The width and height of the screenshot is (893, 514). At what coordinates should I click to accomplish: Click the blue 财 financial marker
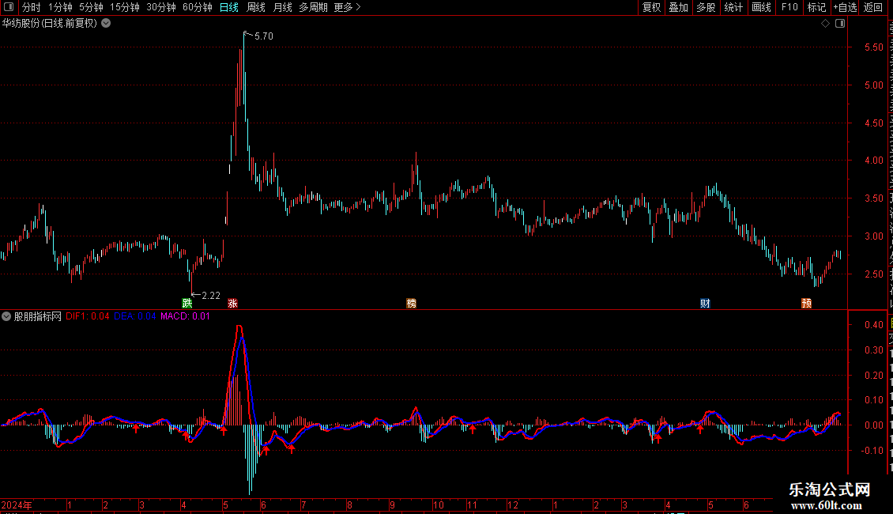tap(705, 303)
